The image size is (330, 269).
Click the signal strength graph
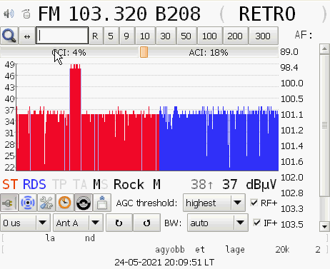pyautogui.click(x=147, y=117)
